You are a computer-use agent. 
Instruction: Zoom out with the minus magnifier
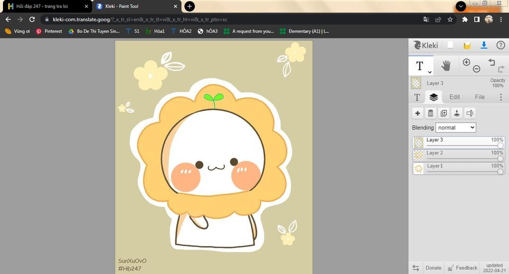(x=477, y=68)
